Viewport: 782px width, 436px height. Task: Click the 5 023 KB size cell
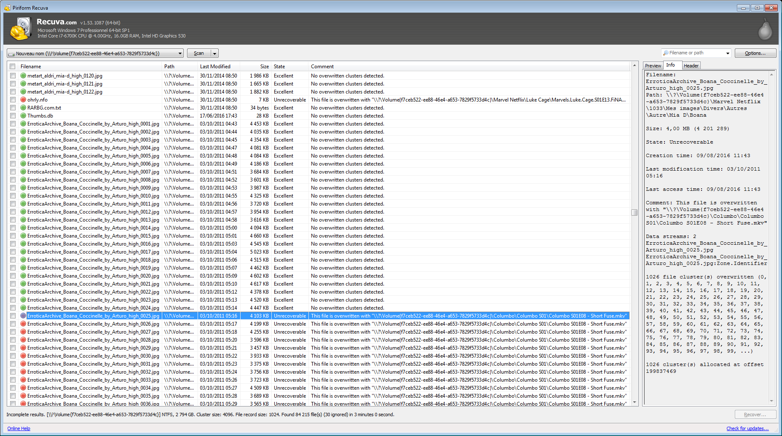pyautogui.click(x=259, y=252)
